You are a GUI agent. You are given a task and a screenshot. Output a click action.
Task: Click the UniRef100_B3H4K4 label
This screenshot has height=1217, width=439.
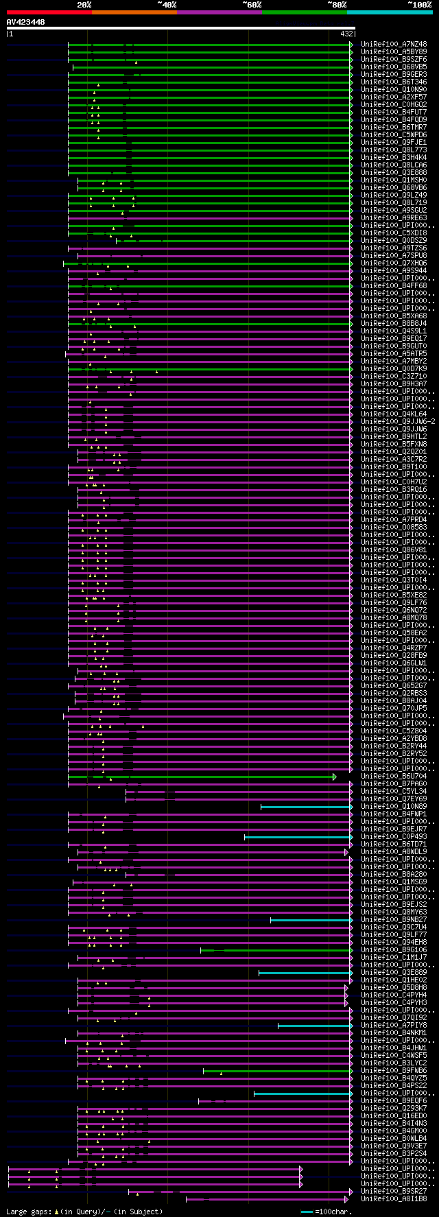394,158
